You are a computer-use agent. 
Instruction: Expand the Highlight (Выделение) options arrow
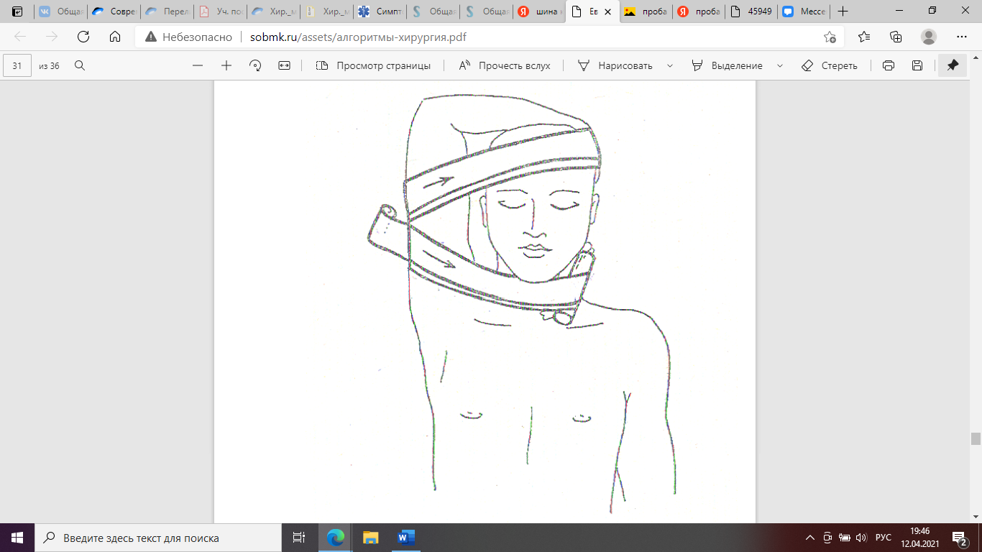pyautogui.click(x=780, y=65)
